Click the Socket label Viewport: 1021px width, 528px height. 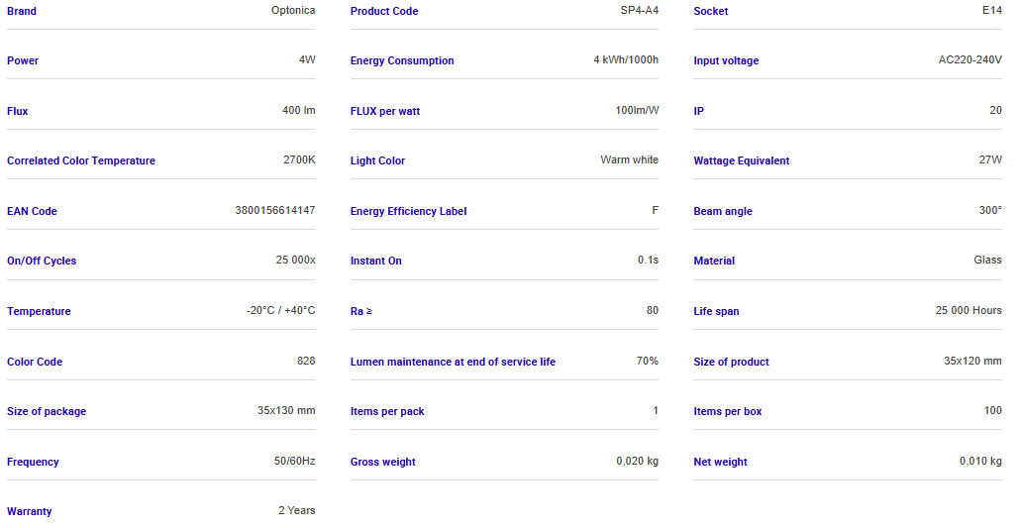pyautogui.click(x=711, y=11)
